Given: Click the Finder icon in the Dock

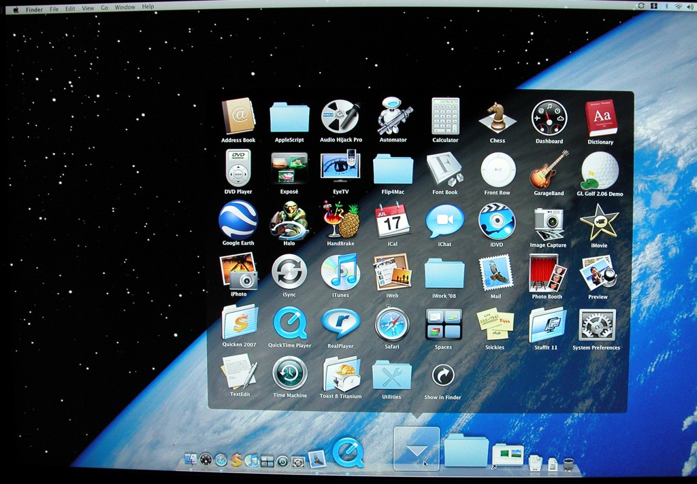Looking at the screenshot, I should (191, 460).
